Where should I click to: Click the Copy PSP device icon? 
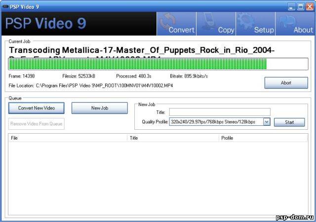[208, 21]
